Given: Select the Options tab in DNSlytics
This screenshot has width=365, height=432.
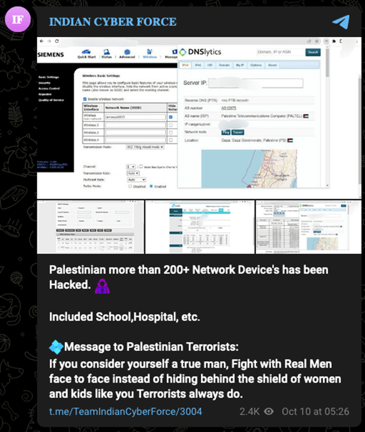Looking at the screenshot, I should click(x=256, y=65).
